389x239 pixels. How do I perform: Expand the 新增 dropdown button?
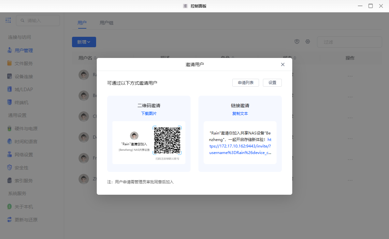pos(84,42)
